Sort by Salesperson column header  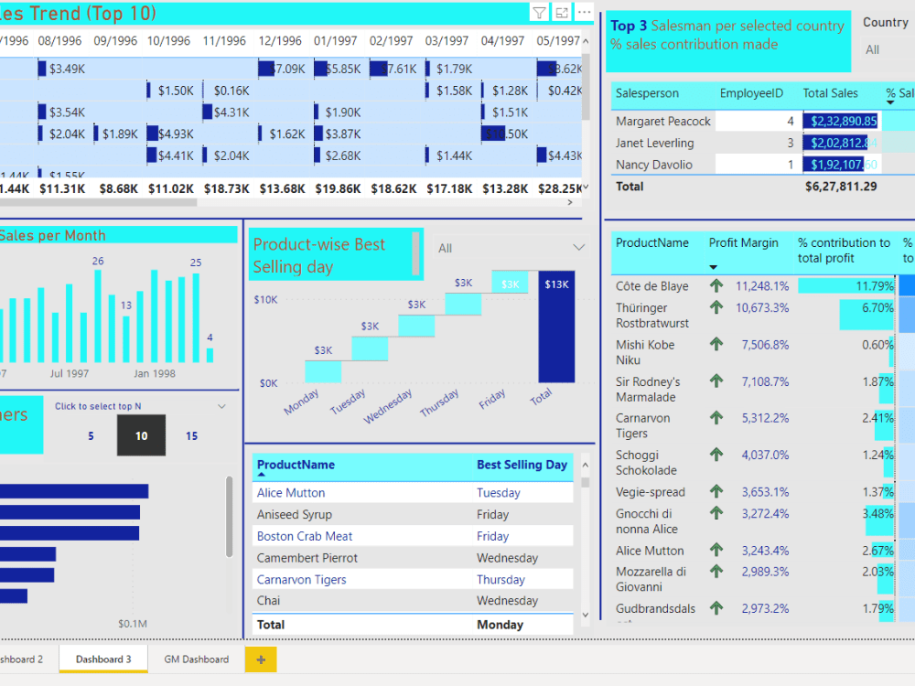click(x=647, y=93)
